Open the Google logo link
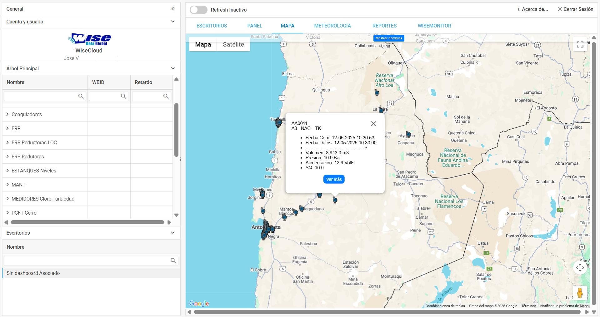The height and width of the screenshot is (318, 600). pyautogui.click(x=199, y=303)
